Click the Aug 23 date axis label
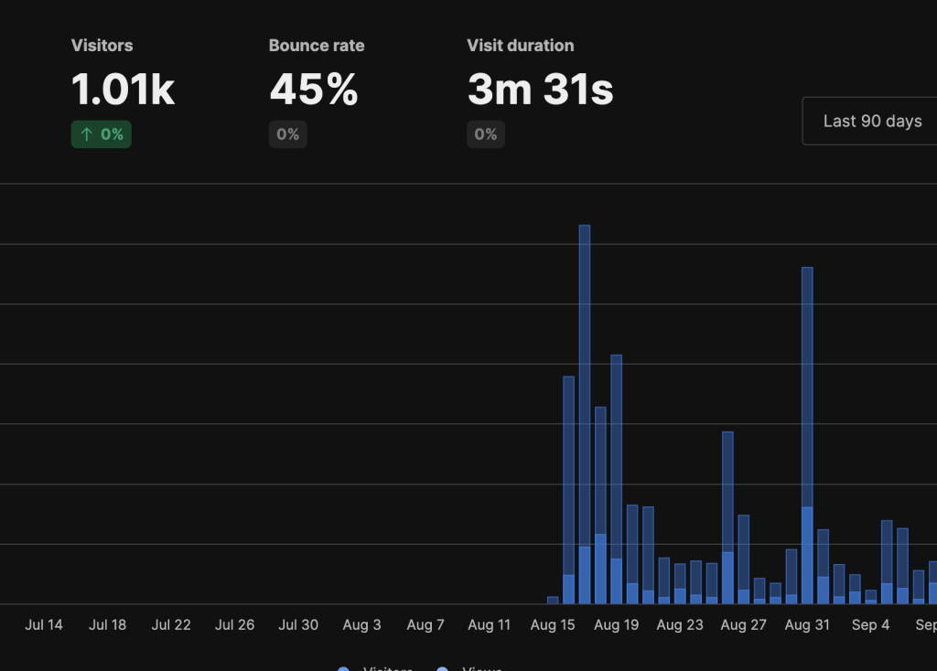The width and height of the screenshot is (937, 671). pos(680,625)
